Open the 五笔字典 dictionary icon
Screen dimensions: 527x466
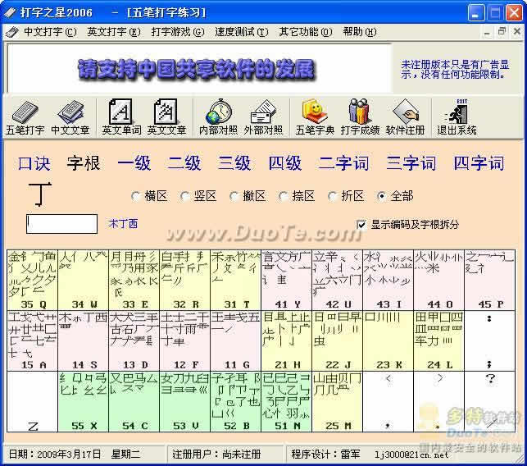point(315,116)
